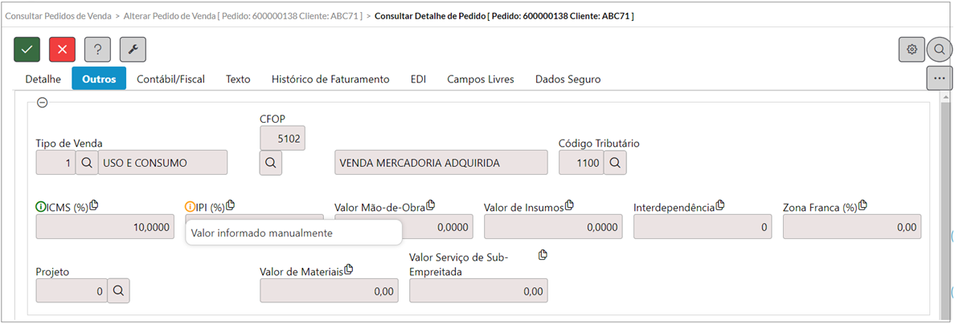
Task: Go to Consultar Pedidos de Venda breadcrumb
Action: pos(58,15)
